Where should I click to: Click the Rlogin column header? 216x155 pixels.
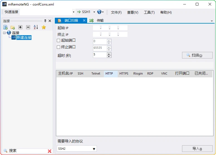138,73
